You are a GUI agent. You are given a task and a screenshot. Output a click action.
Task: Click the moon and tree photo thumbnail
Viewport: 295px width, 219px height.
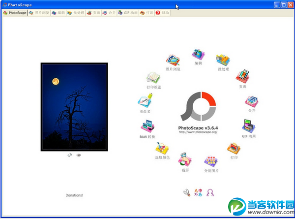74,107
